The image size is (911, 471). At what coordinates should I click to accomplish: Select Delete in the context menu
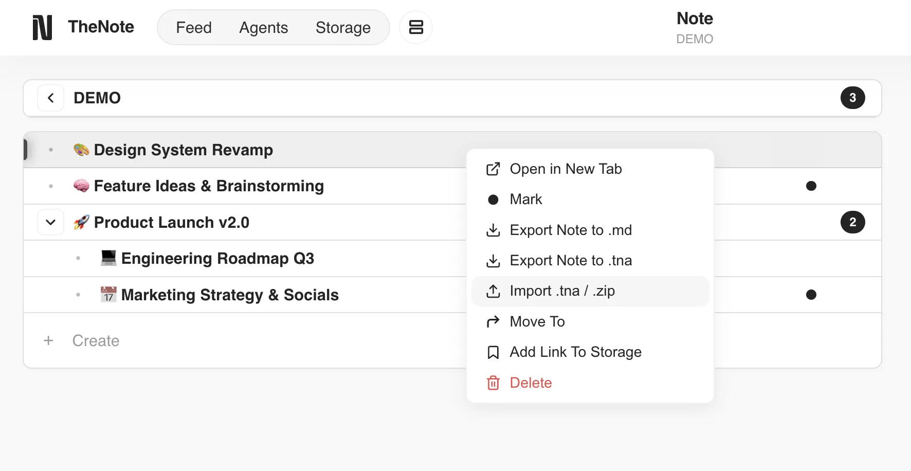[x=590, y=383]
